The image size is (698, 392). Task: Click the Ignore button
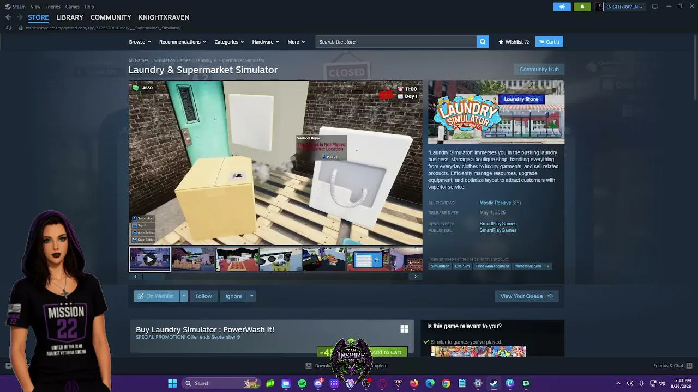point(233,296)
